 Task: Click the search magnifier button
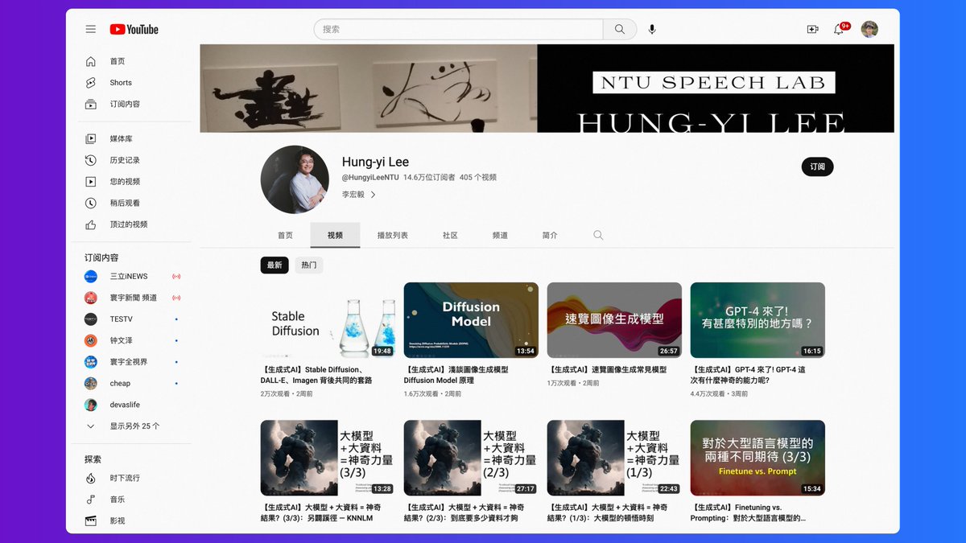click(620, 29)
